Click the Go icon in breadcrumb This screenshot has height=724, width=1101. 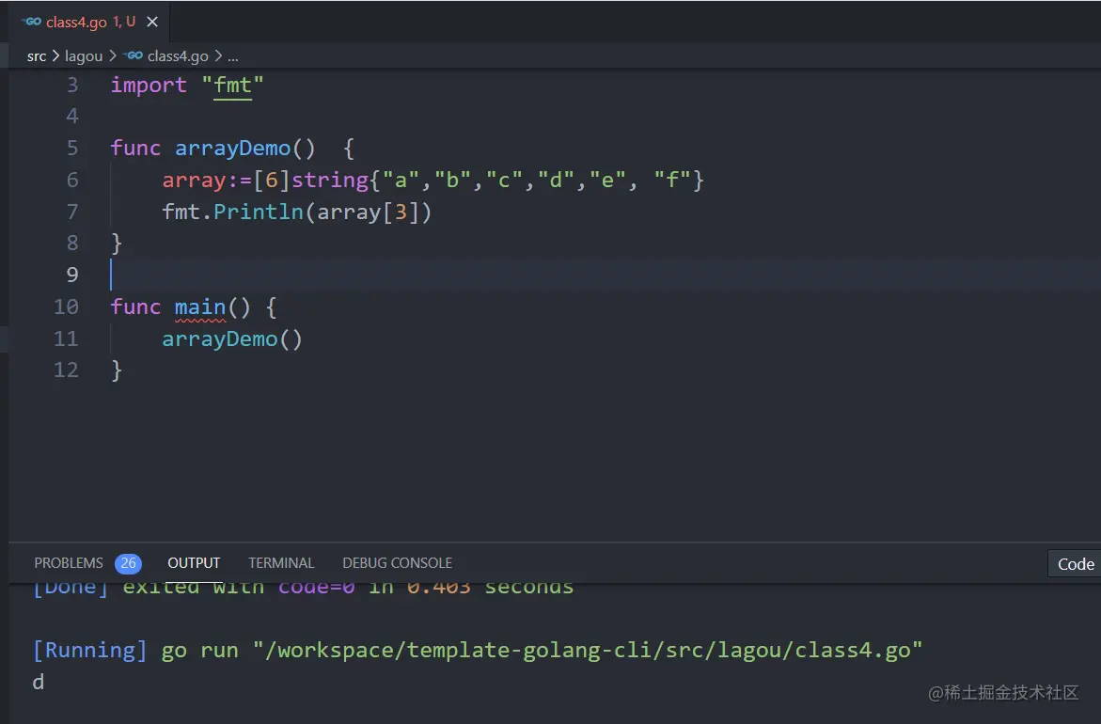133,55
